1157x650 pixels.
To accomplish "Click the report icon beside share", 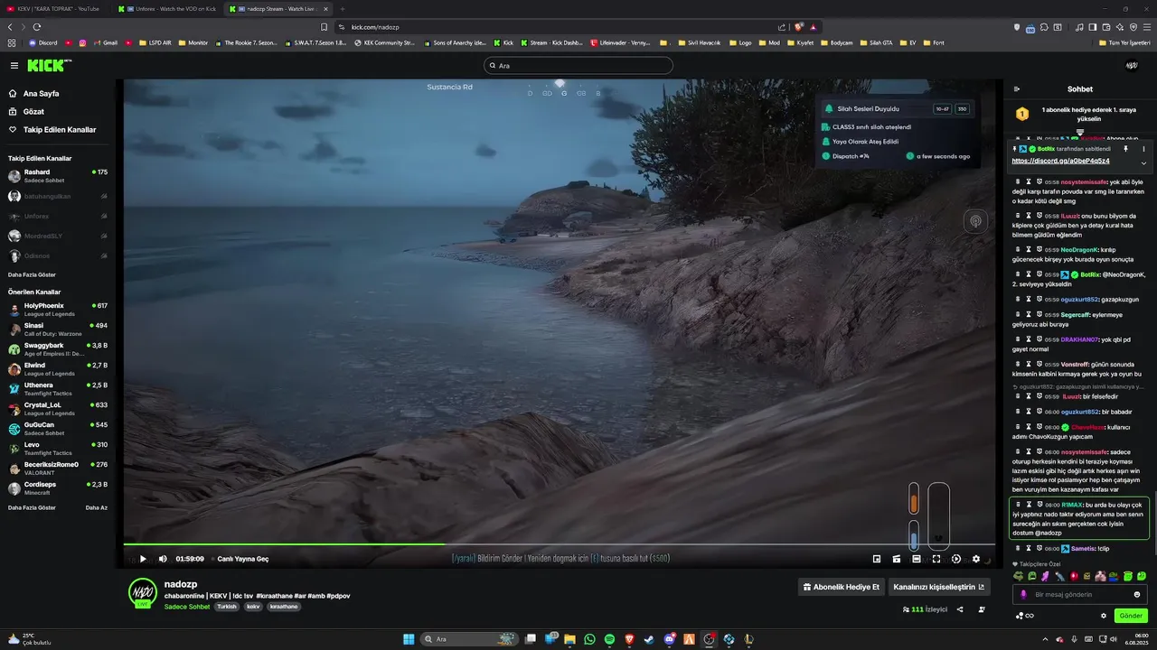I will pyautogui.click(x=982, y=609).
